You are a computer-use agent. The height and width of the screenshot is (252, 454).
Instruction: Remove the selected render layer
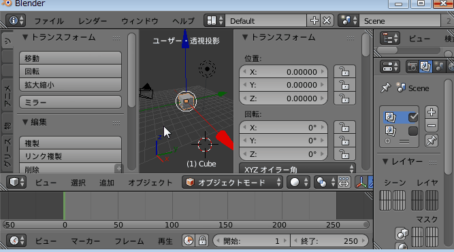(432, 126)
